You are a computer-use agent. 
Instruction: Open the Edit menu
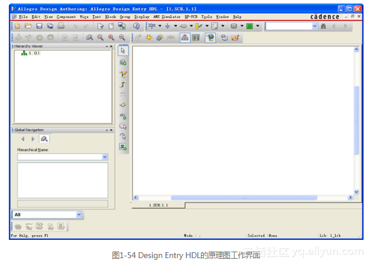[36, 17]
